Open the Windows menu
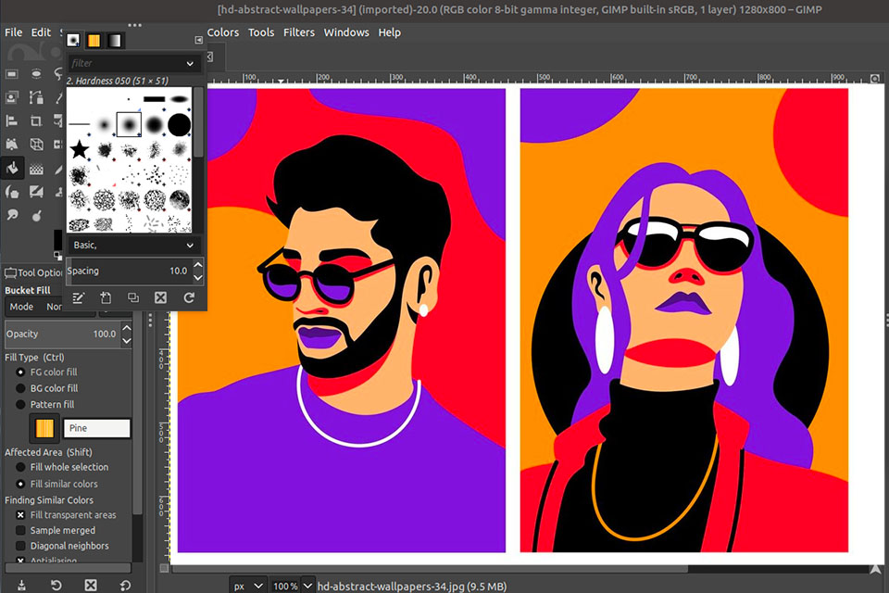This screenshot has width=889, height=593. point(346,32)
